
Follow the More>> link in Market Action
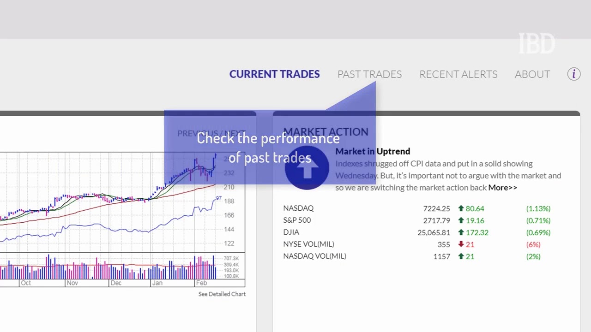tap(502, 188)
